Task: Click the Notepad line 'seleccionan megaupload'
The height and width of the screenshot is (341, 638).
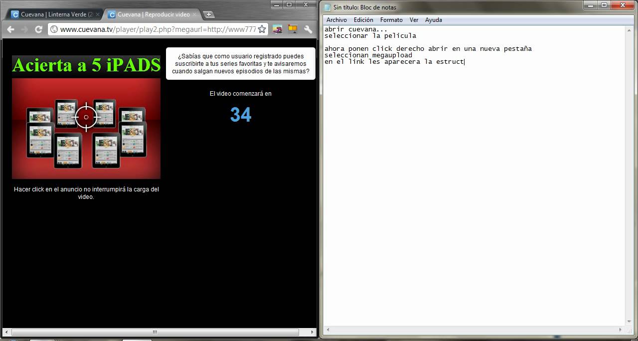Action: click(368, 55)
